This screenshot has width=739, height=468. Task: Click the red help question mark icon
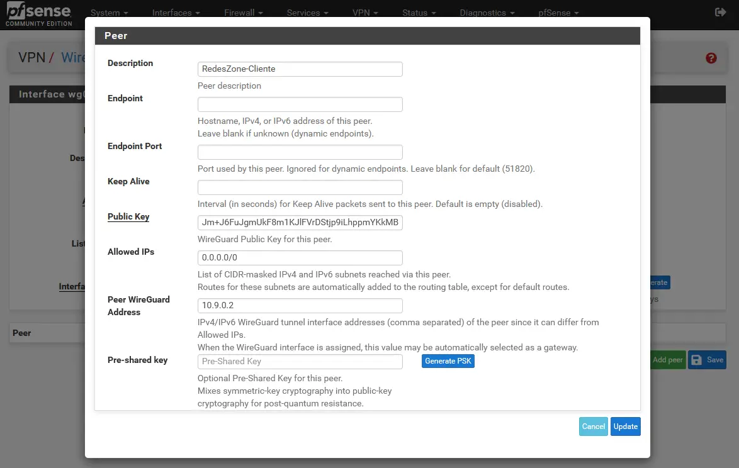[x=711, y=58]
